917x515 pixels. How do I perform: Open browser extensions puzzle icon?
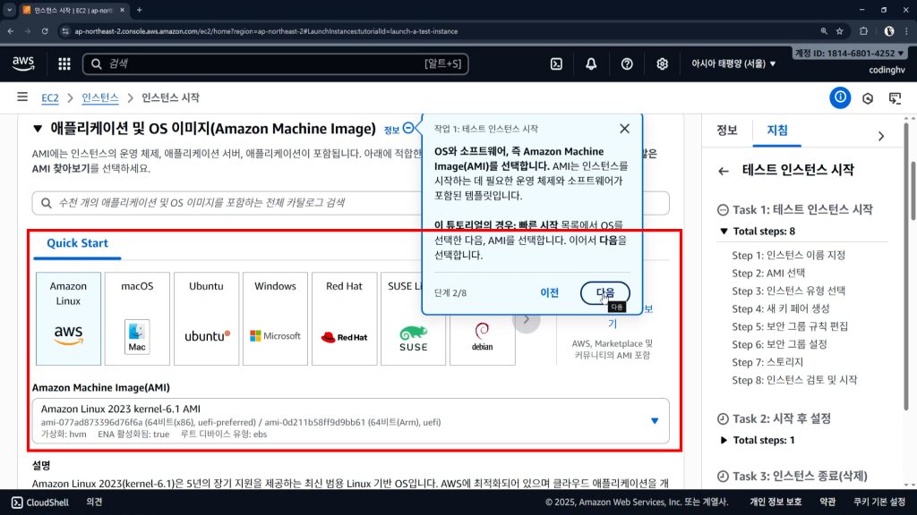click(x=864, y=31)
